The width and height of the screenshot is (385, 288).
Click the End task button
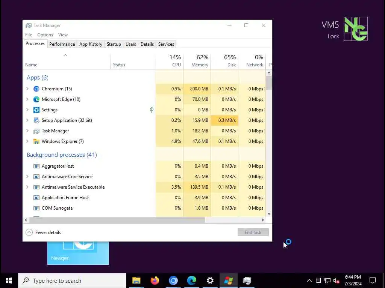(253, 232)
